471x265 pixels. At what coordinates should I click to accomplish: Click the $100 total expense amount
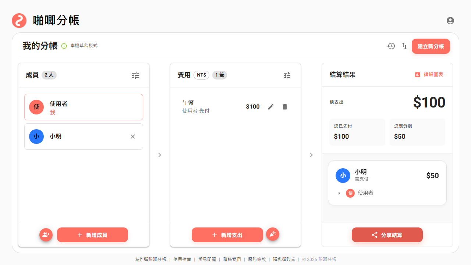coord(429,102)
